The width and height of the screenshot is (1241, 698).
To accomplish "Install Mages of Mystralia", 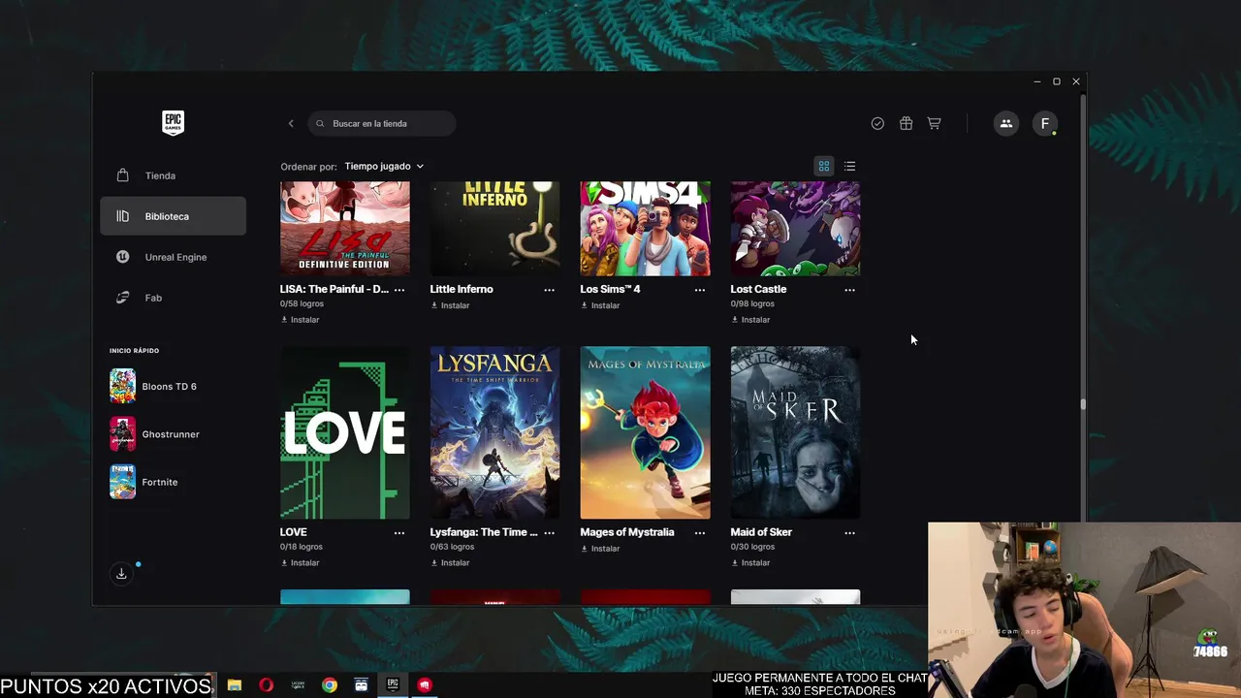I will tap(600, 549).
